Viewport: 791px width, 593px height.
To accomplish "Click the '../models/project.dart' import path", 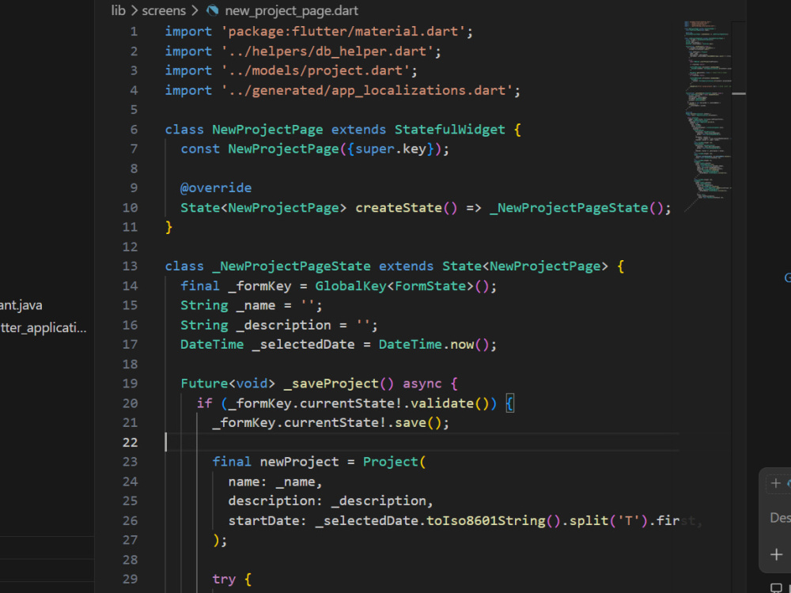I will coord(315,70).
